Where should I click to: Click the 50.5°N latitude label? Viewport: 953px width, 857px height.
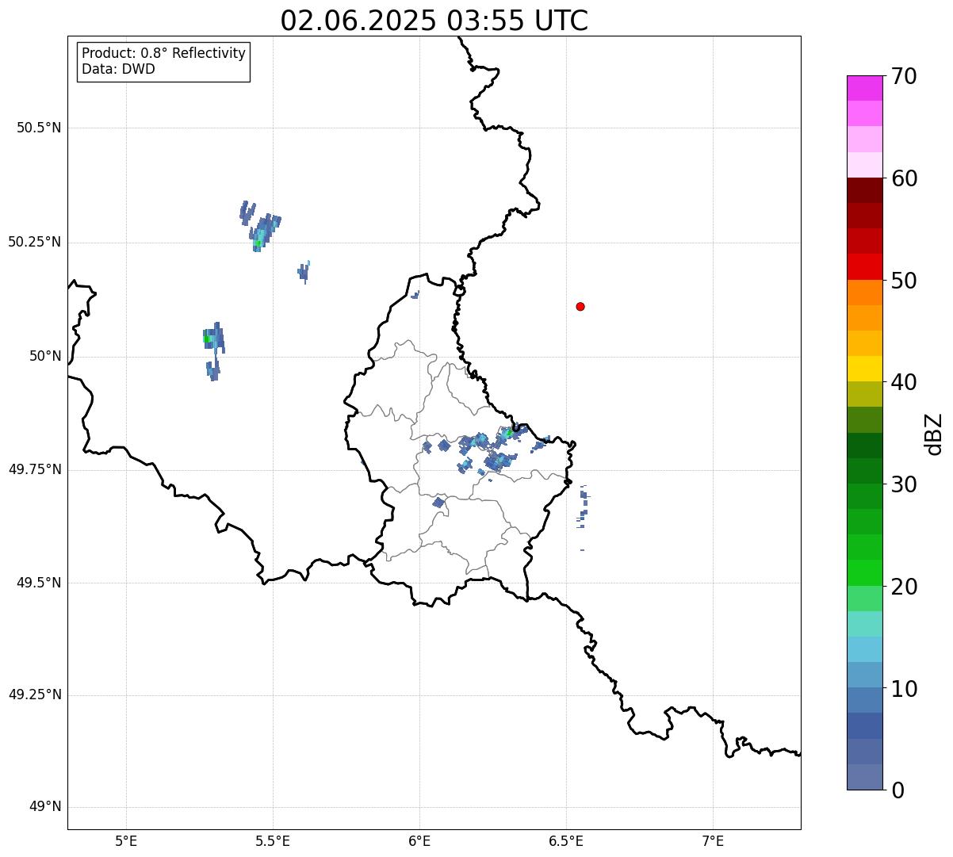[x=39, y=128]
